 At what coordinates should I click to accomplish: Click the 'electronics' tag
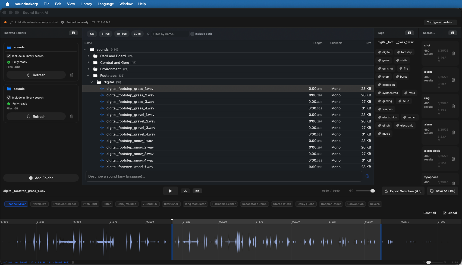pos(387,117)
